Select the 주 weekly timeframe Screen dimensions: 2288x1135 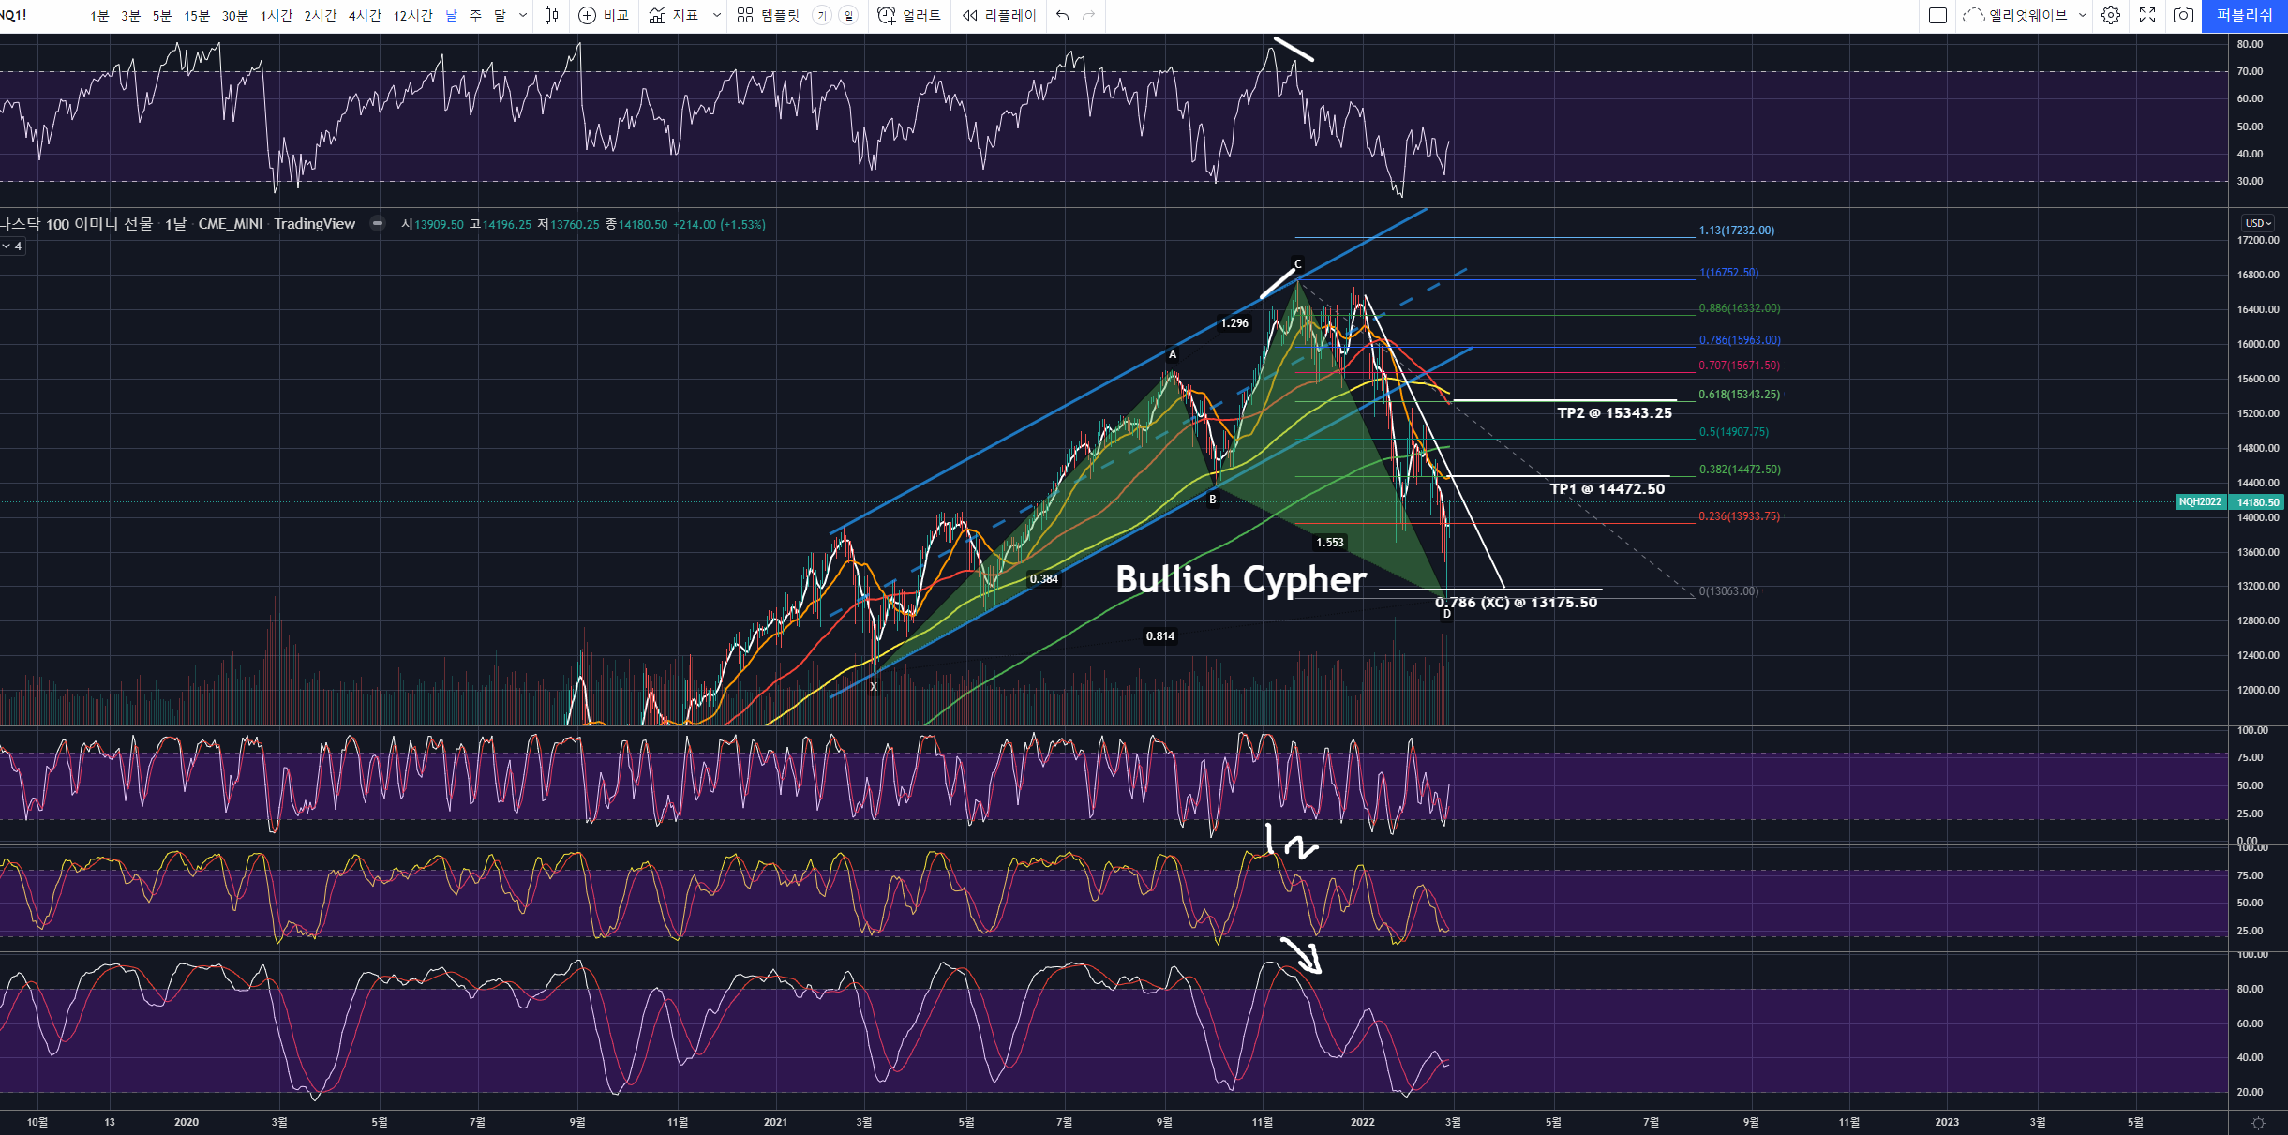click(475, 16)
